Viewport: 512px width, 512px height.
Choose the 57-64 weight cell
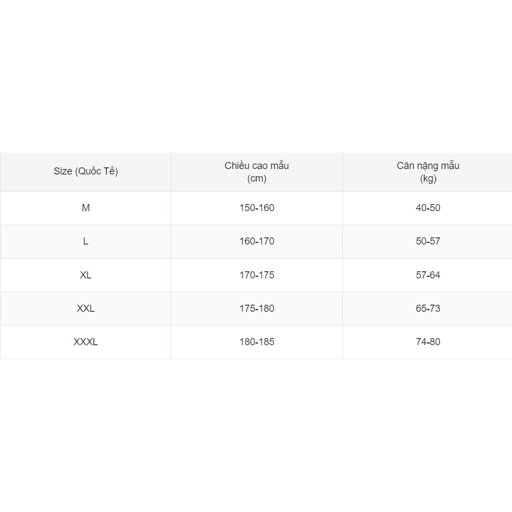click(428, 275)
